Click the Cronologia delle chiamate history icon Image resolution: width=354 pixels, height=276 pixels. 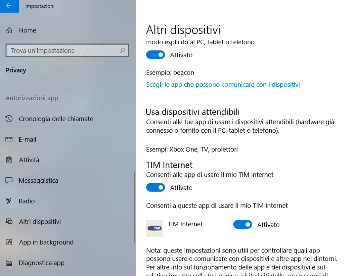pyautogui.click(x=9, y=119)
